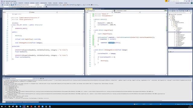Open the VENTANA menu
Viewport: 193px width, 108px height.
click(61, 3)
